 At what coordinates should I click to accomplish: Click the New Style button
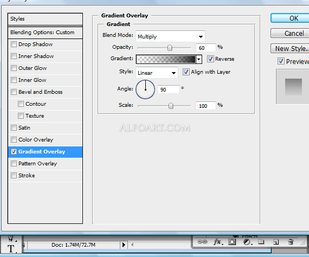(x=291, y=48)
